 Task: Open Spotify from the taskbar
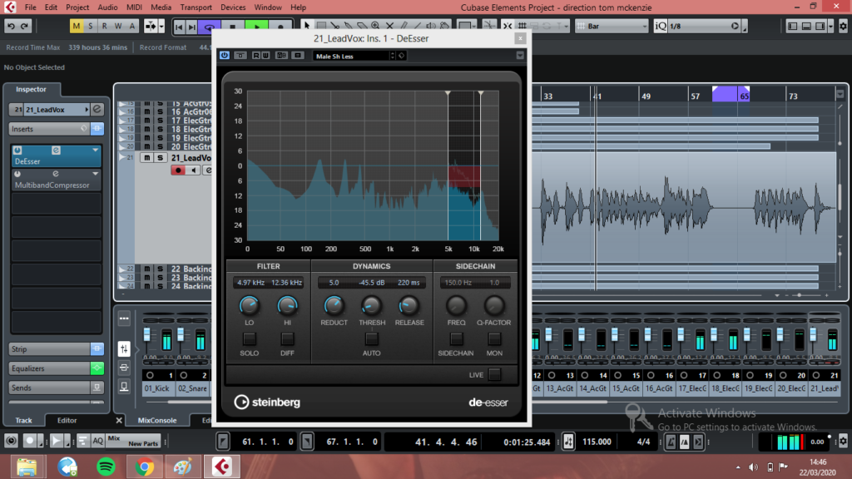point(106,467)
